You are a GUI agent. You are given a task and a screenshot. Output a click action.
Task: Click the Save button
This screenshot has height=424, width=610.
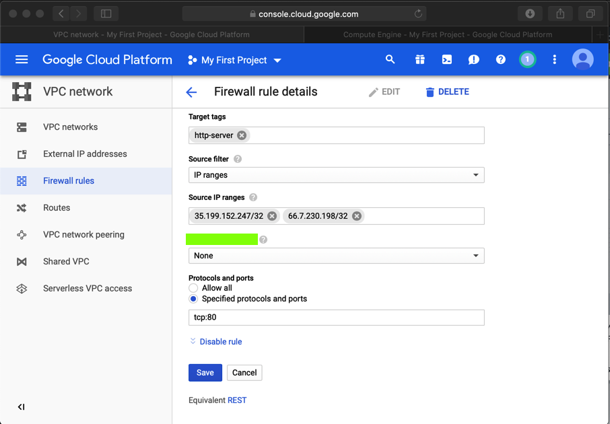(205, 373)
